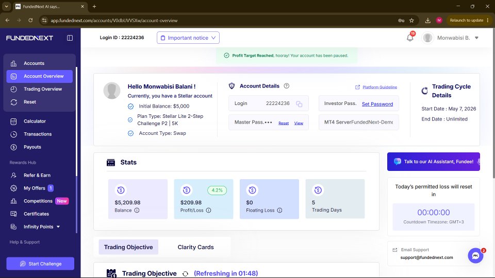
Task: Click Profit/Loss info icon
Action: [x=208, y=210]
